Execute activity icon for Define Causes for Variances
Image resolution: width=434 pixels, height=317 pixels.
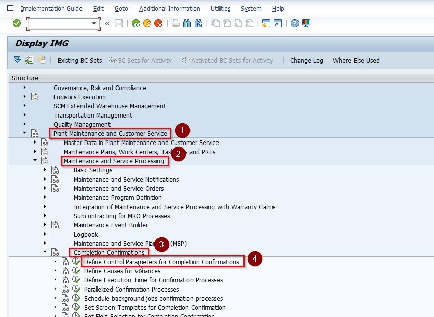coord(76,271)
